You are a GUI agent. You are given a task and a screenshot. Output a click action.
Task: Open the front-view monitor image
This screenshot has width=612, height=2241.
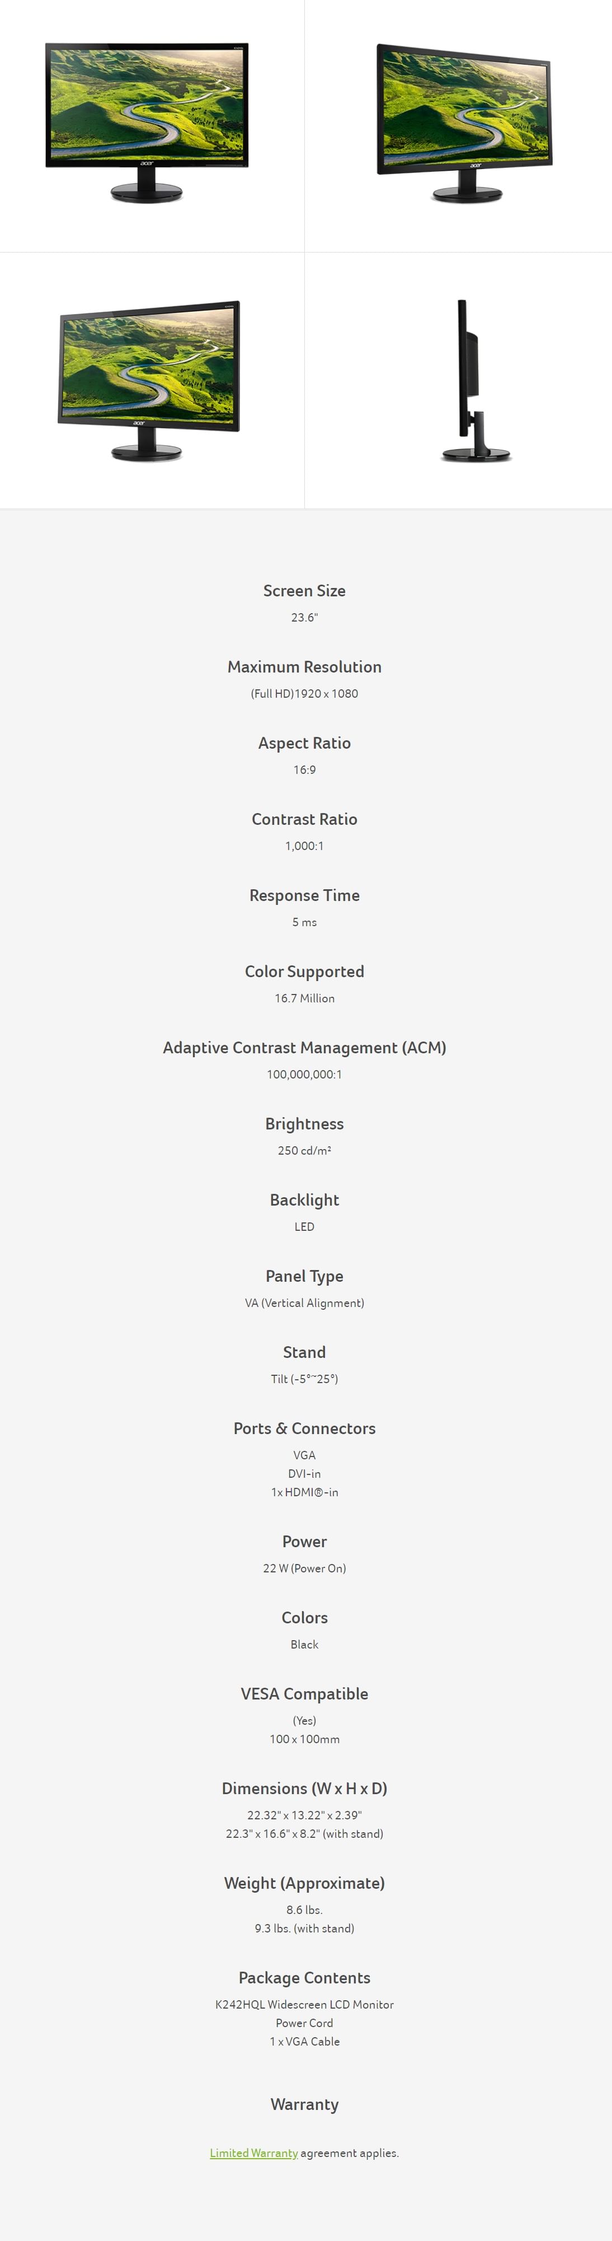(x=147, y=122)
